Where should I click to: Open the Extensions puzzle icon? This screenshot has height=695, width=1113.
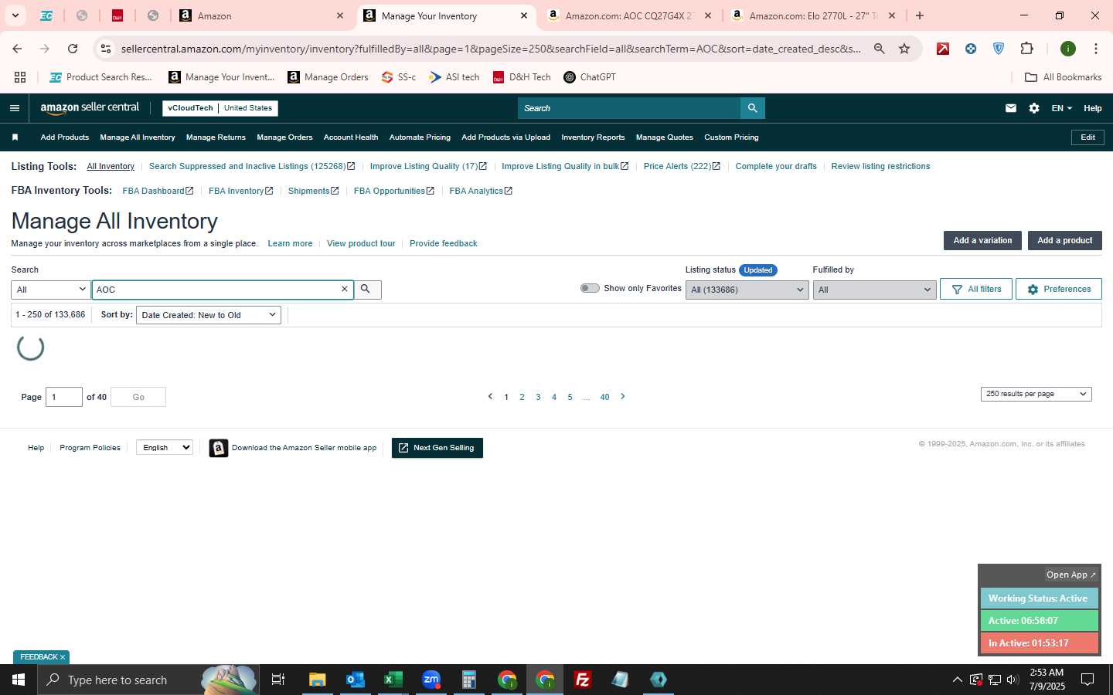(1026, 49)
